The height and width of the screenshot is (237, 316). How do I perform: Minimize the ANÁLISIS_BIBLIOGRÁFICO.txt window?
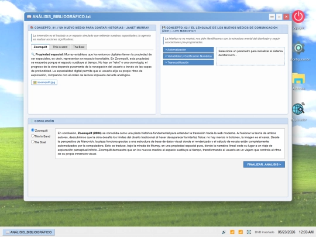pos(272,17)
